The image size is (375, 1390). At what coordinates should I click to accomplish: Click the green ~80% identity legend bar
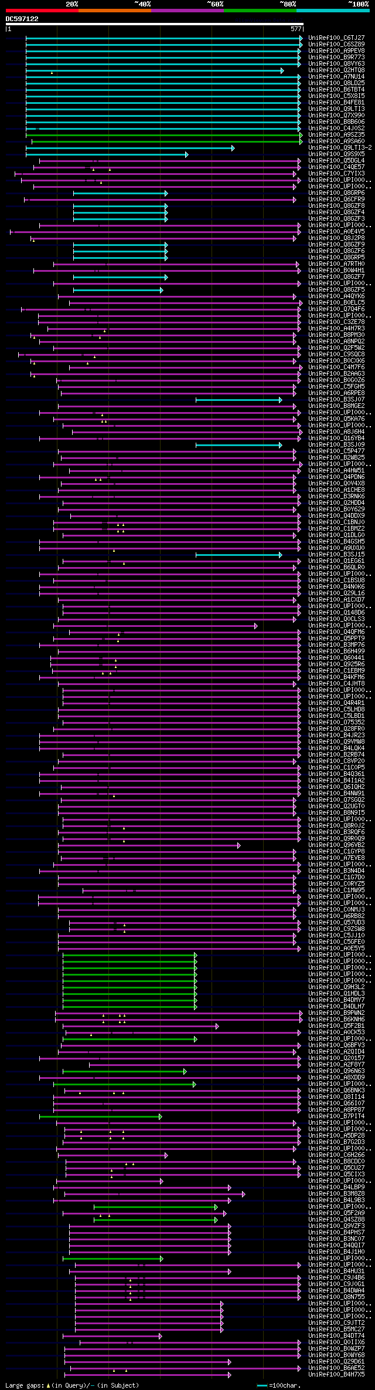[x=260, y=11]
